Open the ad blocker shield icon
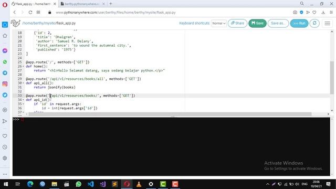336x189 pixels. pos(301,13)
